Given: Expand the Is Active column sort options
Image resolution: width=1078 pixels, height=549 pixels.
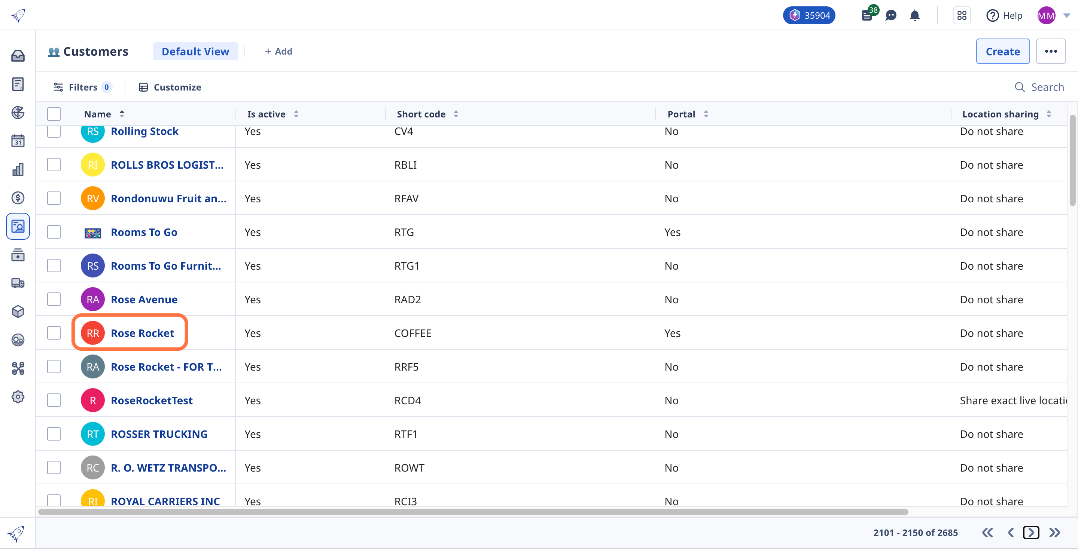Looking at the screenshot, I should [296, 113].
